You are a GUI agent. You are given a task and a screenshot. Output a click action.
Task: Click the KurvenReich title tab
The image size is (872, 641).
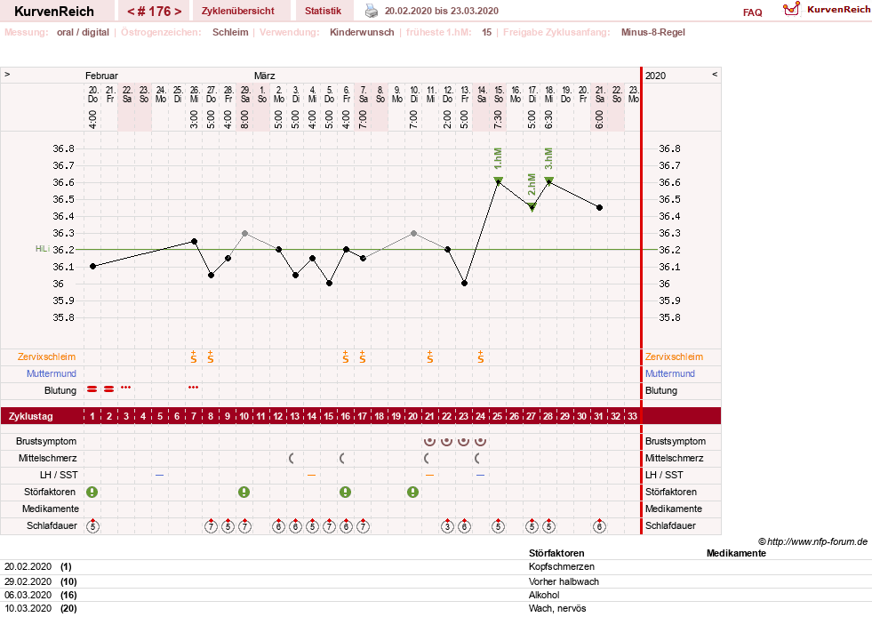point(54,12)
